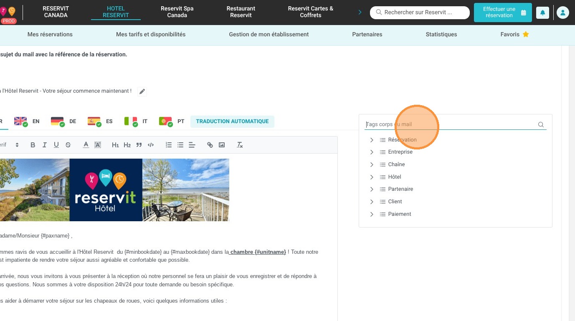Click the {#maxbookdate} tag in the body
The height and width of the screenshot is (321, 575).
[190, 252]
